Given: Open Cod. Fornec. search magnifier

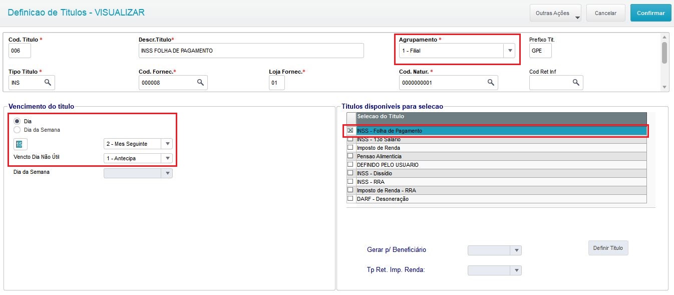Looking at the screenshot, I should click(x=200, y=82).
